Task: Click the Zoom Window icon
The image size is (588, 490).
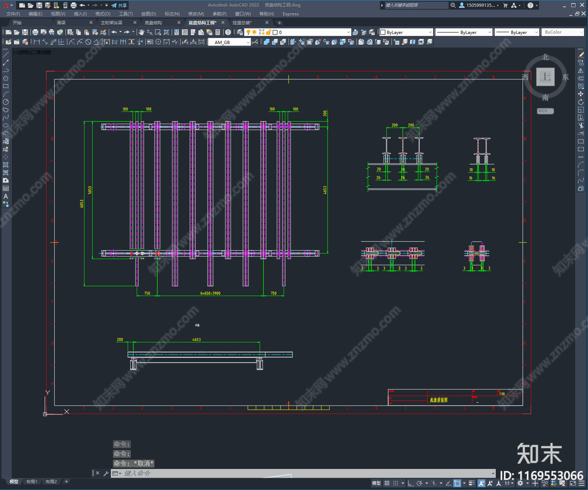Action: coord(158,32)
